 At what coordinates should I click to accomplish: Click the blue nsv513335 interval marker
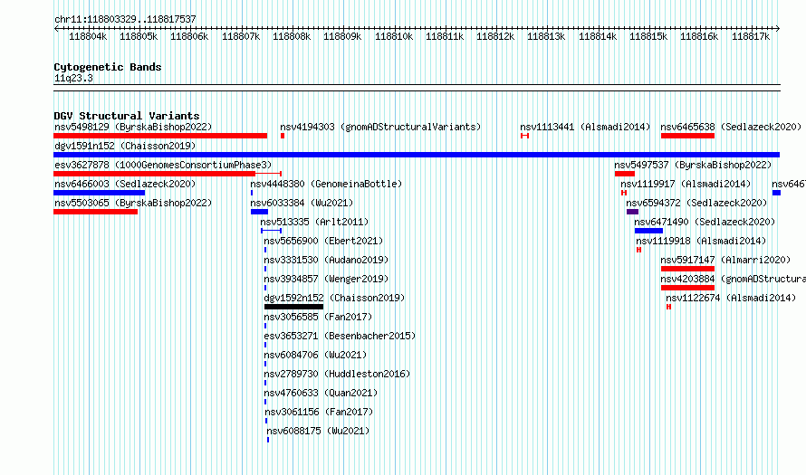(x=271, y=231)
